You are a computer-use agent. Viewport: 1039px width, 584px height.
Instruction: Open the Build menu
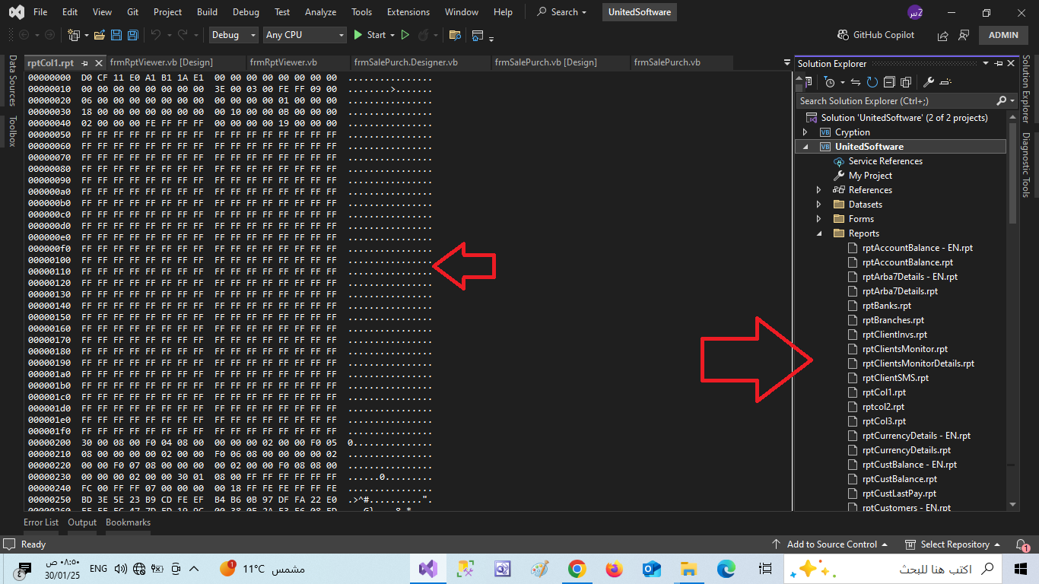[207, 12]
